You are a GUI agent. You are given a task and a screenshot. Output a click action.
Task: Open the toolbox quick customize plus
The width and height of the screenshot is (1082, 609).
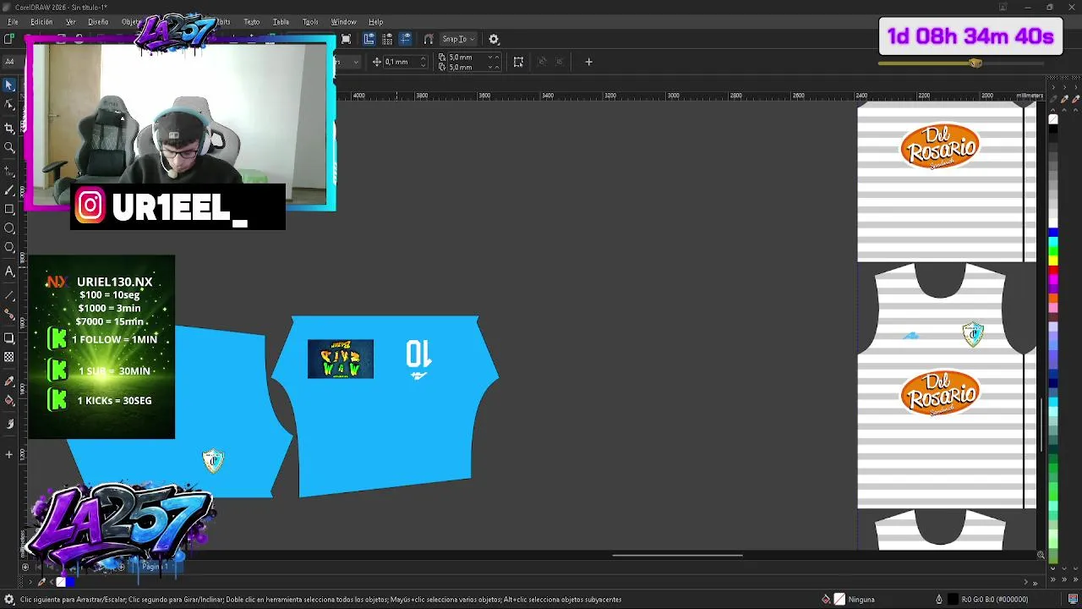tap(9, 454)
